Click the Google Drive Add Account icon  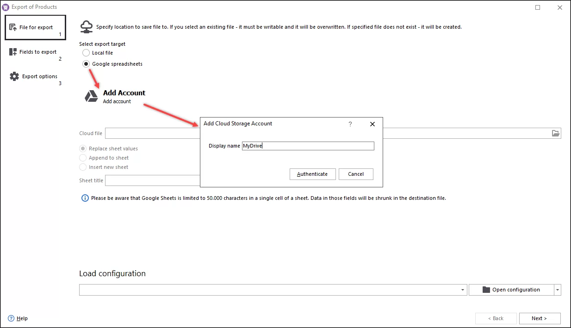click(x=91, y=96)
